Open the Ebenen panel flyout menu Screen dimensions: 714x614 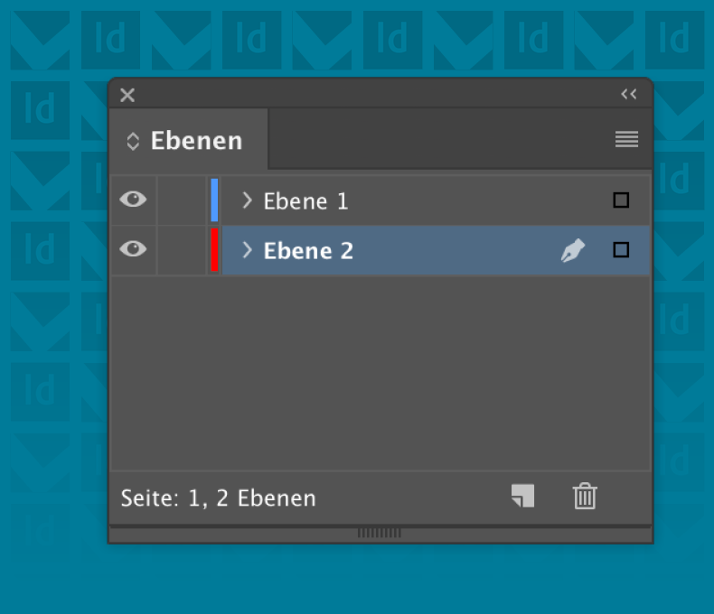[626, 139]
